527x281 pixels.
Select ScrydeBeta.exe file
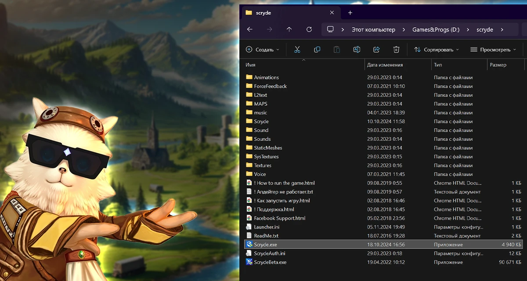pos(270,262)
